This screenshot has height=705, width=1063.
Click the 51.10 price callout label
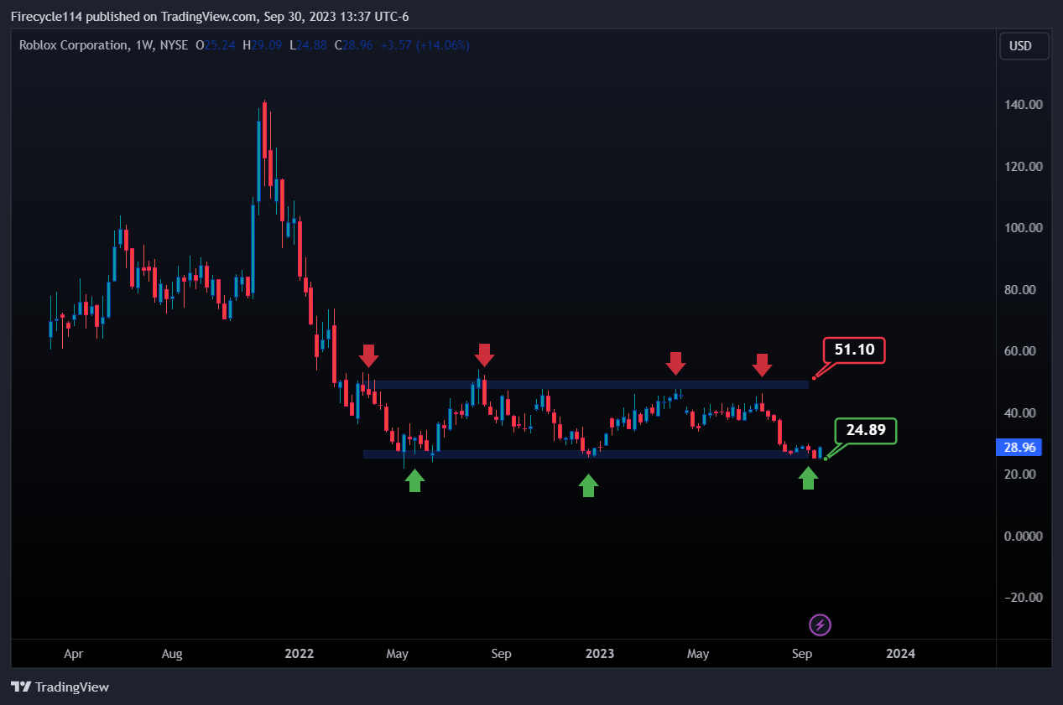coord(854,350)
